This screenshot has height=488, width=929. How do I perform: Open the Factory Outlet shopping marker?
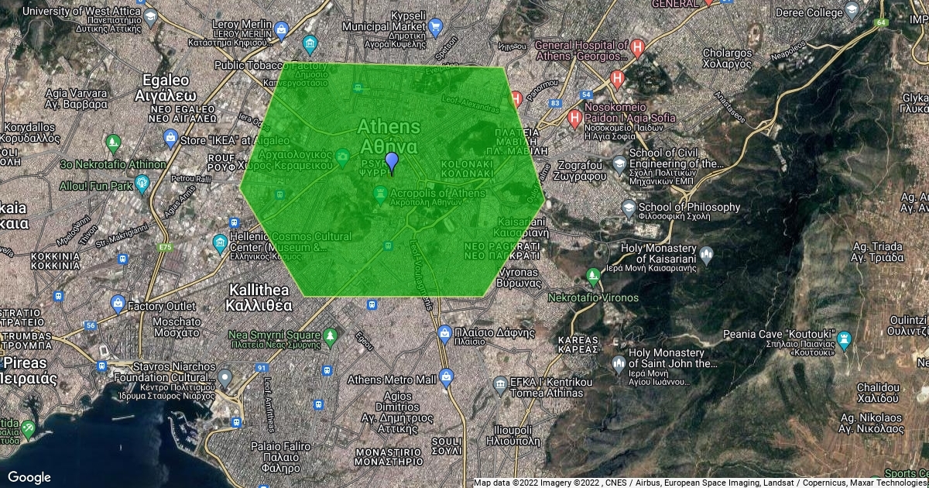(x=118, y=303)
